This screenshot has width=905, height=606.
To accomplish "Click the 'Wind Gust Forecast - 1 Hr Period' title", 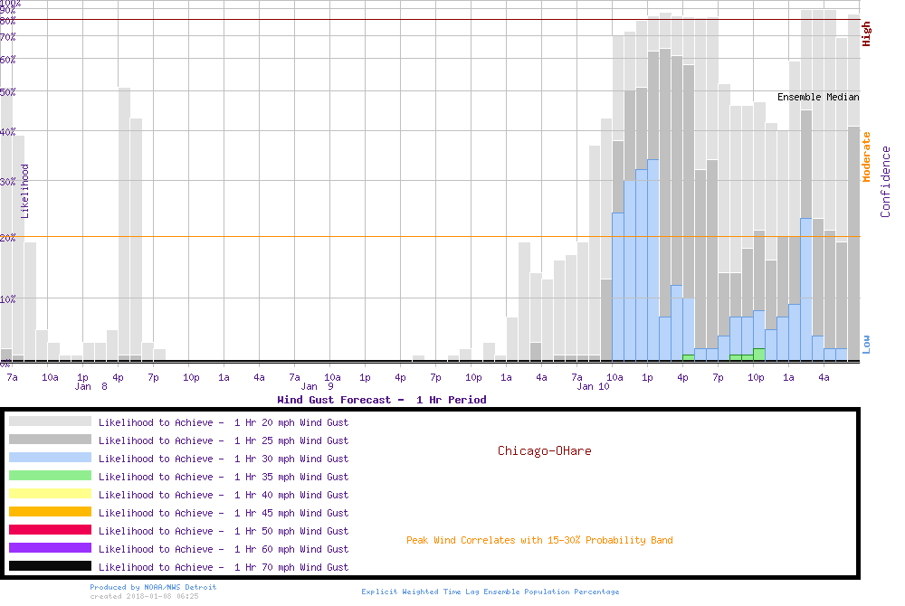I will click(x=381, y=400).
